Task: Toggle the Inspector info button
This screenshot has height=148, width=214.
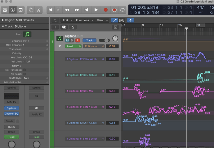Action: pyautogui.click(x=13, y=10)
